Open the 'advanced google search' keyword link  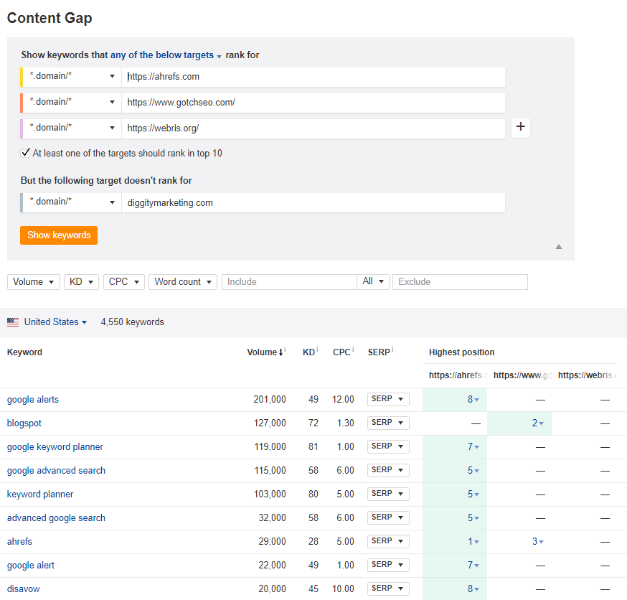point(56,517)
